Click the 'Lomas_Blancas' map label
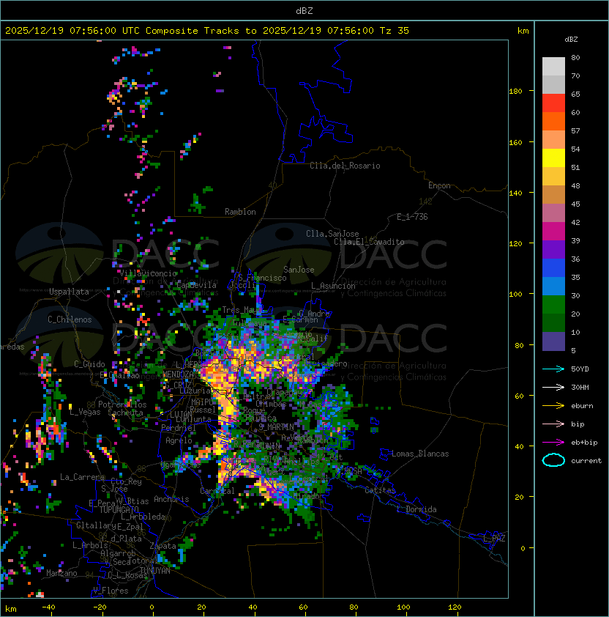Image resolution: width=609 pixels, height=617 pixels. pyautogui.click(x=420, y=454)
